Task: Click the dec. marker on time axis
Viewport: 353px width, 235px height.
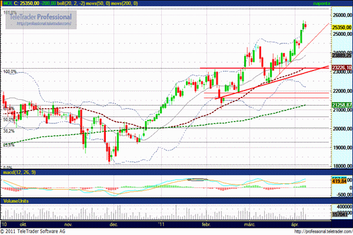Action: [114, 224]
